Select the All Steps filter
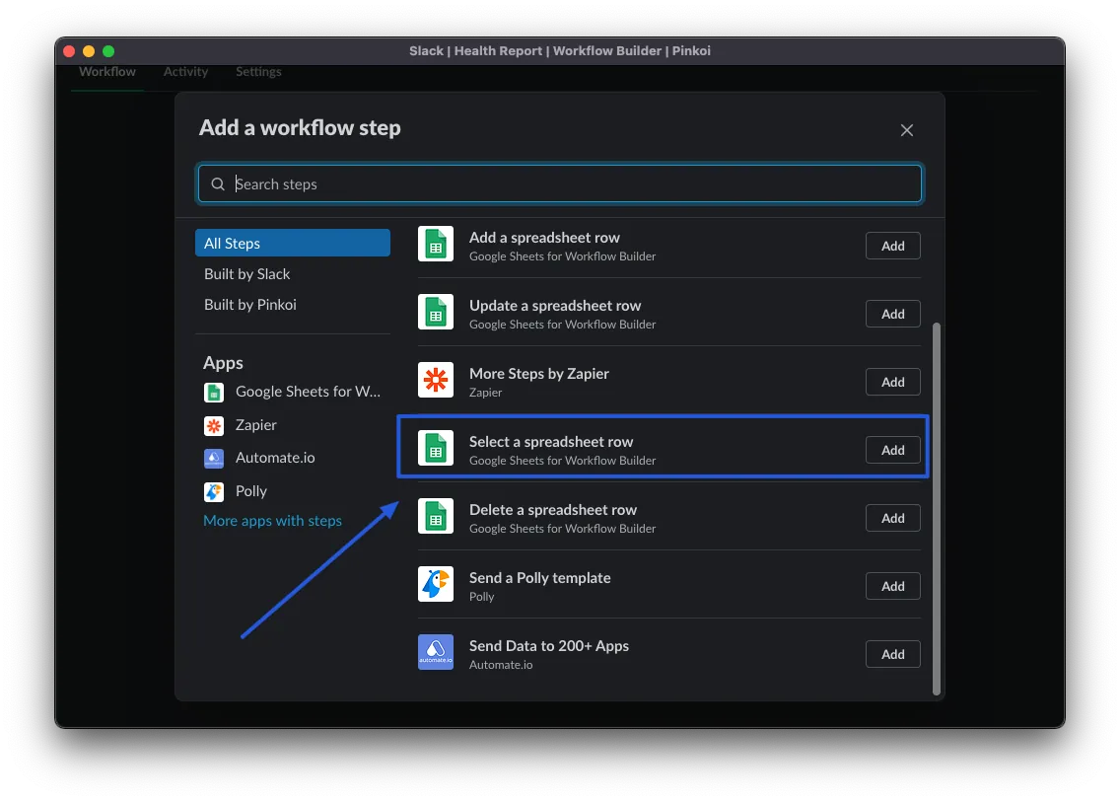The width and height of the screenshot is (1120, 801). [x=292, y=243]
